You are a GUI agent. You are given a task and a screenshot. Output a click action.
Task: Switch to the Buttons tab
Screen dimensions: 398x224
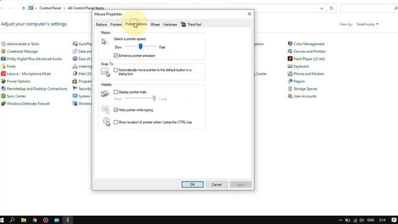(101, 24)
